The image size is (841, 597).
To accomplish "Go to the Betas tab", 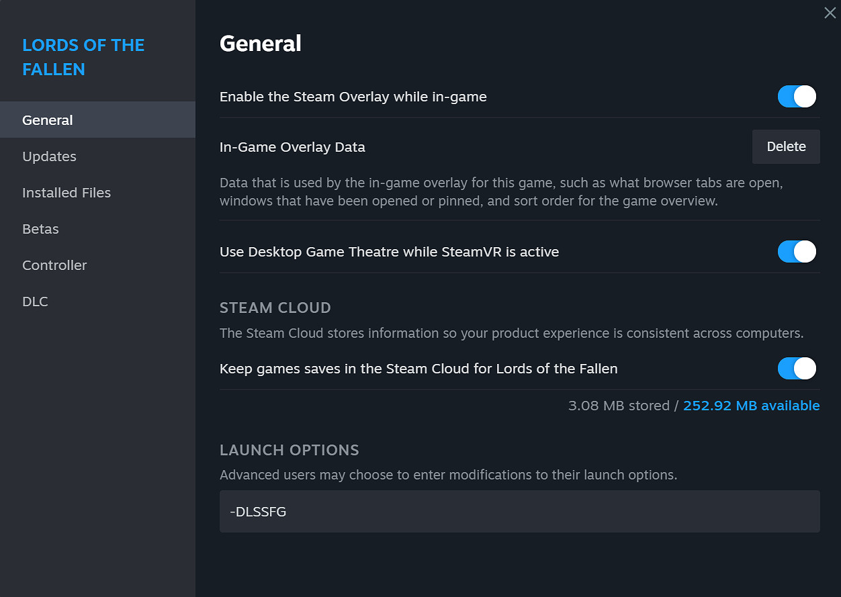I will 40,229.
